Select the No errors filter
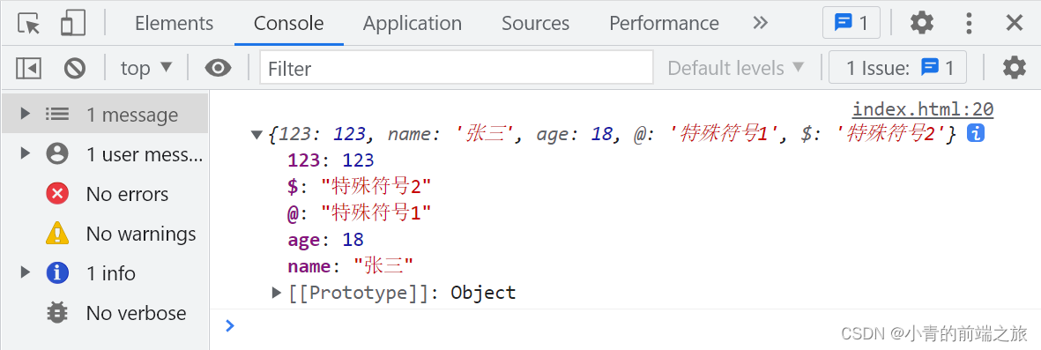 tap(104, 194)
